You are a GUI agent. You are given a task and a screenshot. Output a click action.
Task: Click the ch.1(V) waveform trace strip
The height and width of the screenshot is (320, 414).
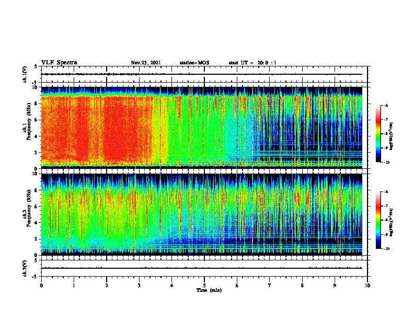tap(202, 74)
